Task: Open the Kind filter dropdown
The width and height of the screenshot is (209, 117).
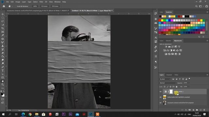Action: click(165, 79)
